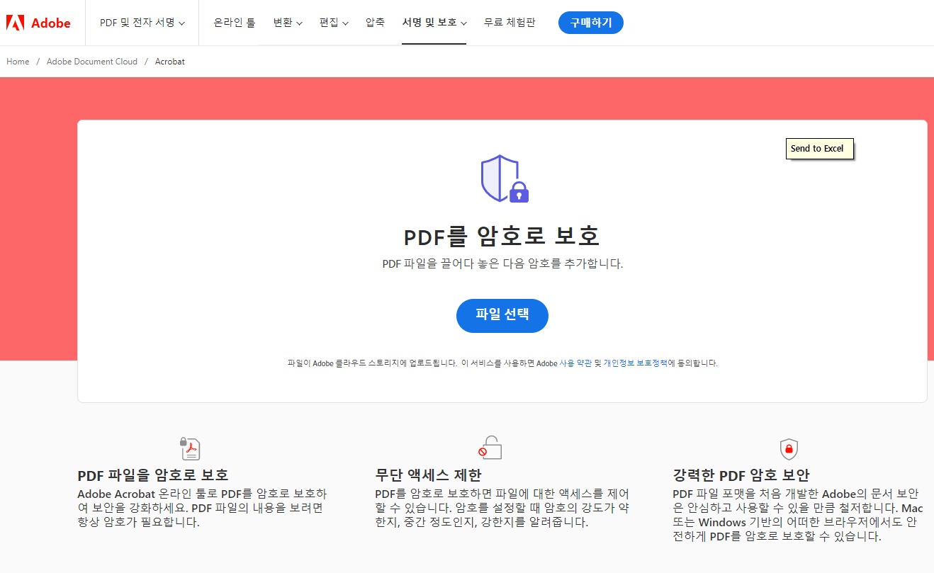Go to 무료 체험판

(x=510, y=23)
